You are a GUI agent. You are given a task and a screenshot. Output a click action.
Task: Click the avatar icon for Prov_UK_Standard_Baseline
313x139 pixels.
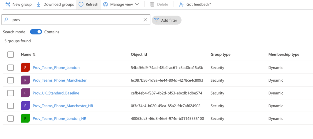pyautogui.click(x=25, y=93)
